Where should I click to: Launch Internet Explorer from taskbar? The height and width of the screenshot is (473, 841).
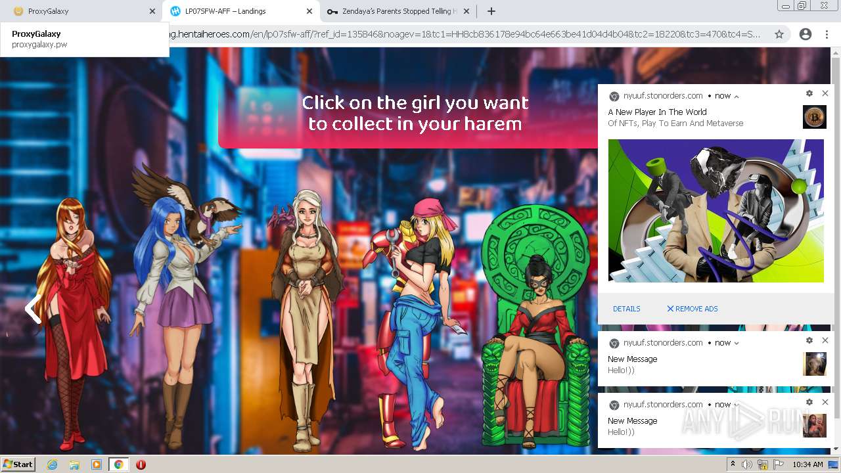[x=52, y=464]
